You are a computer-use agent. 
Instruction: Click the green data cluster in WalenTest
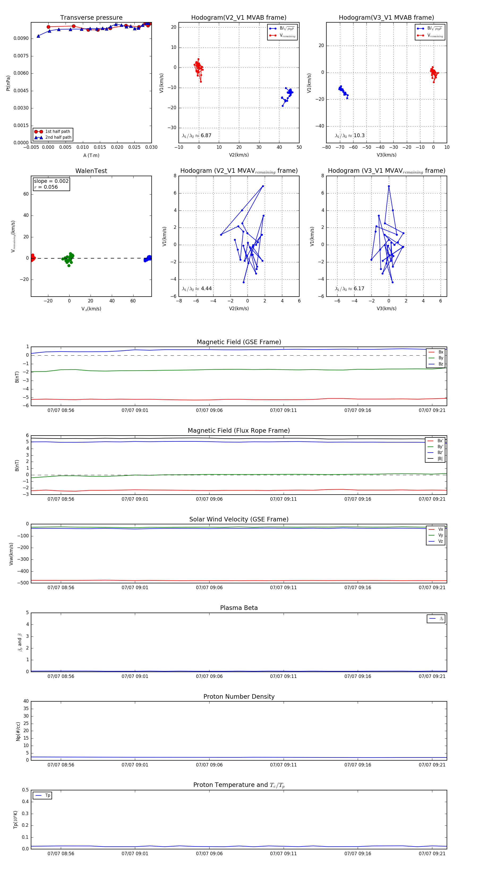pos(69,259)
